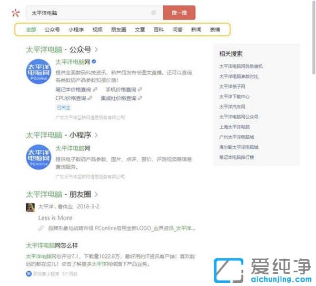
Task: Click the link icon beside the PConline article
Action: 41,228
